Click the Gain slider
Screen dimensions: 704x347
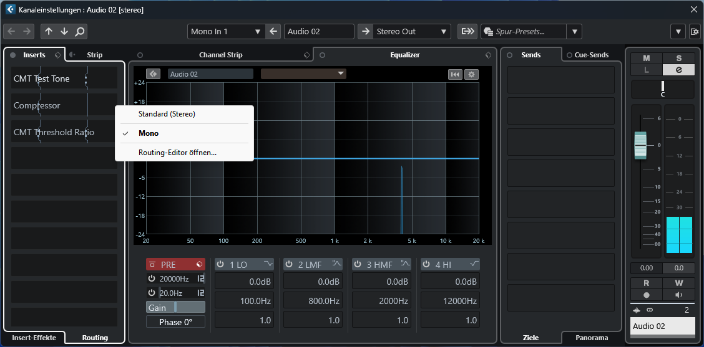175,307
